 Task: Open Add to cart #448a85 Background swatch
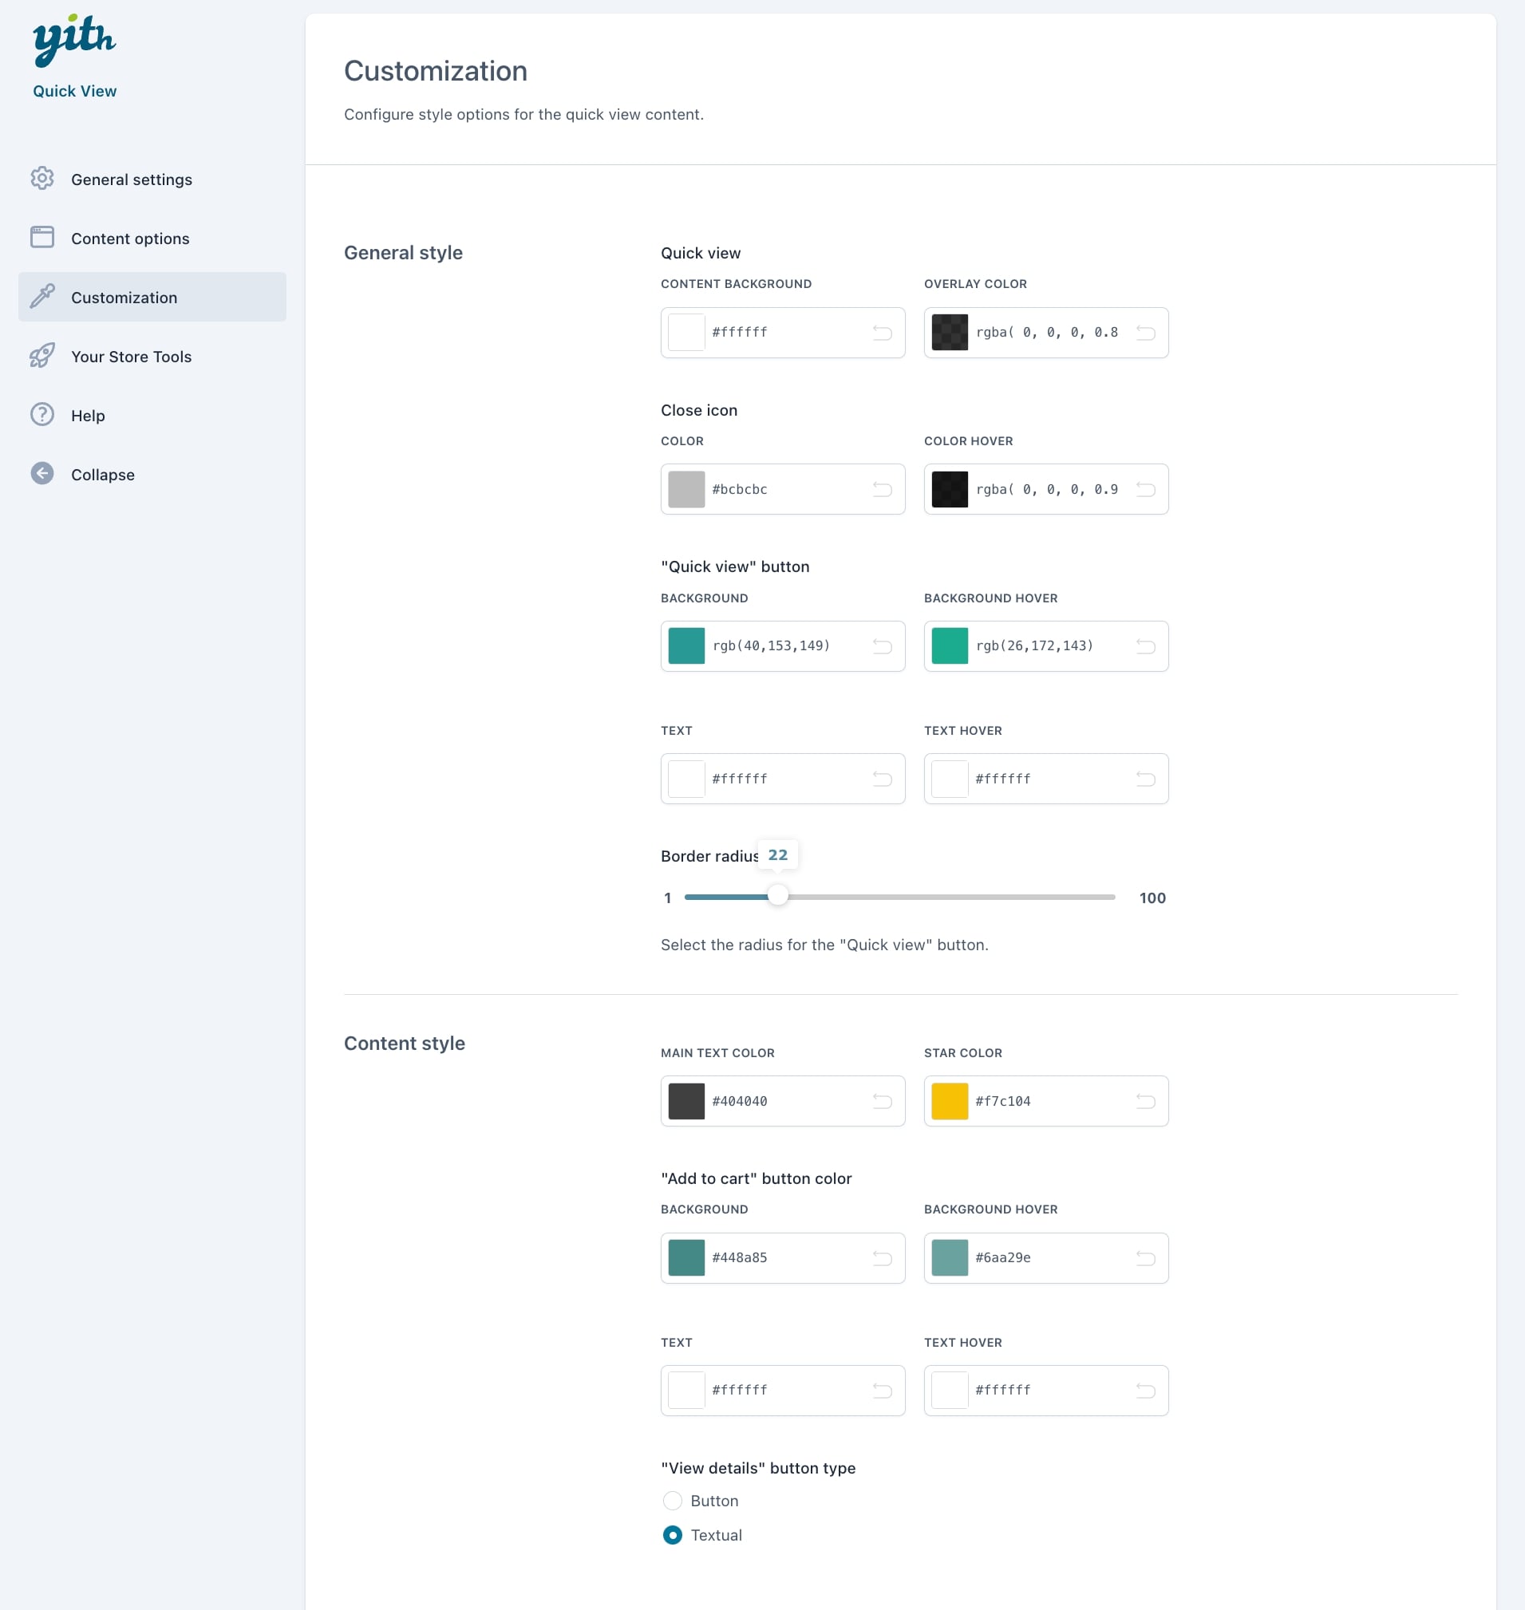pos(686,1258)
